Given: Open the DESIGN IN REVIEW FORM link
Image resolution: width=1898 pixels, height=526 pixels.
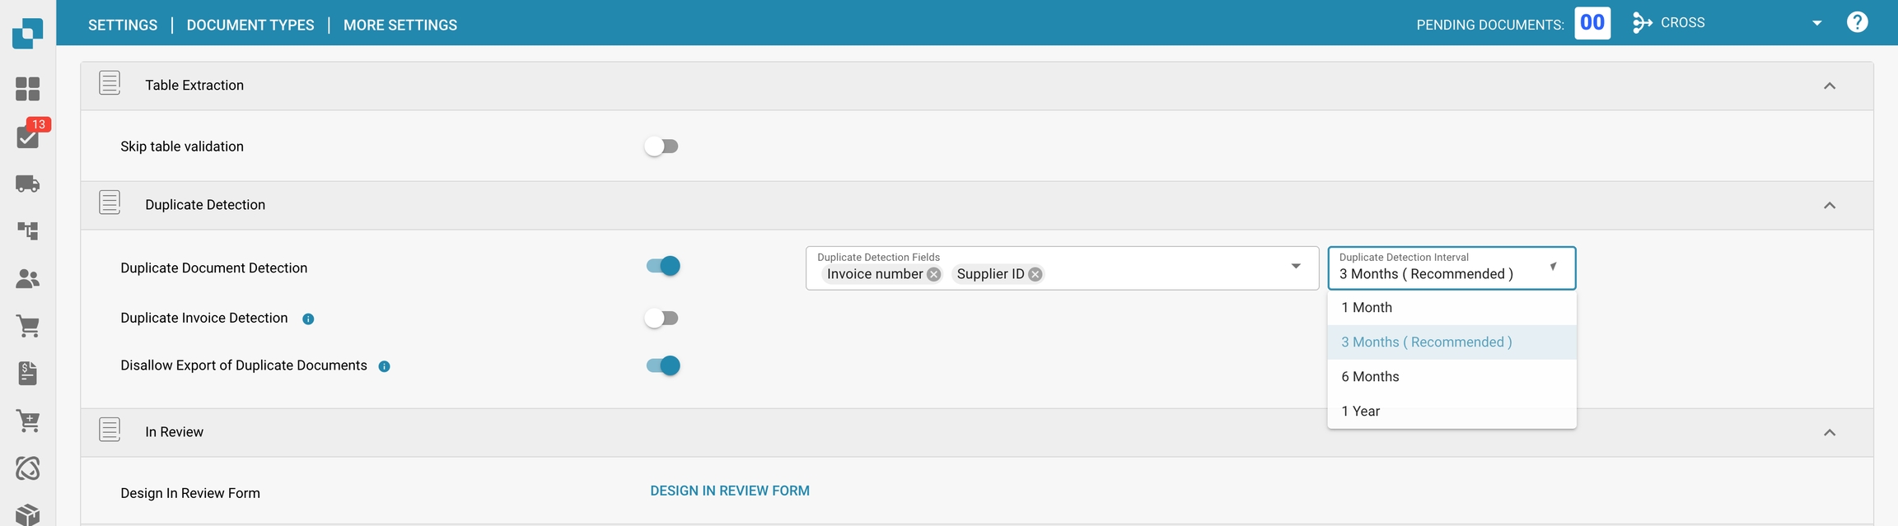Looking at the screenshot, I should pos(729,491).
